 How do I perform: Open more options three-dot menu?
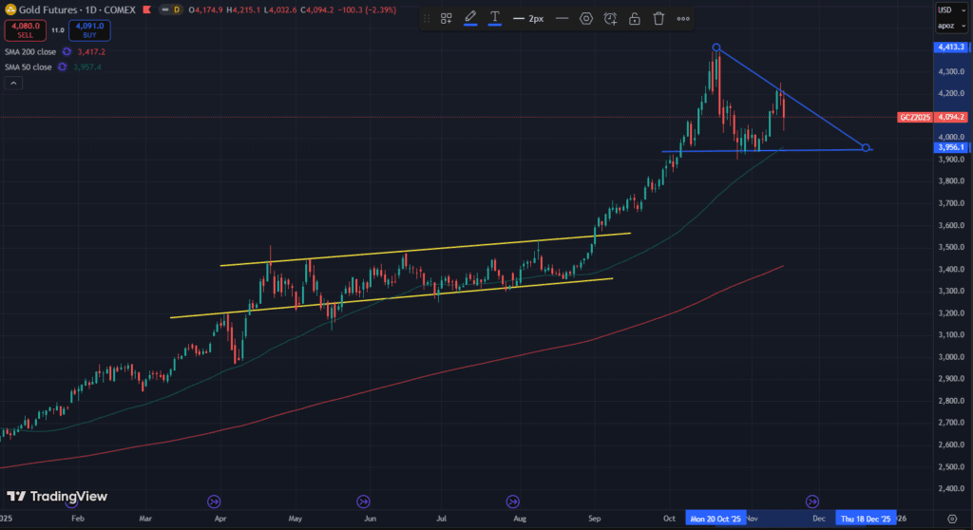pos(683,18)
